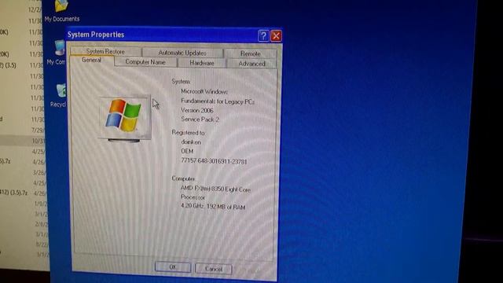The width and height of the screenshot is (503, 283).
Task: Click the 'OEM' registration text
Action: coord(187,151)
